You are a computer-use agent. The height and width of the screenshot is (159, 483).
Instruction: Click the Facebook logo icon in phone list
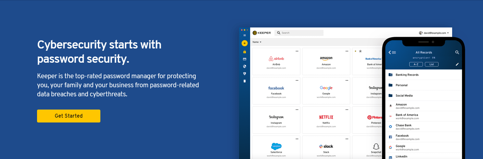[x=390, y=137]
